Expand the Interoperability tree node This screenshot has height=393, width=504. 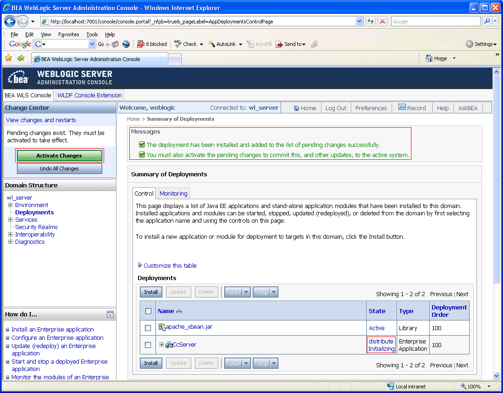click(x=10, y=234)
